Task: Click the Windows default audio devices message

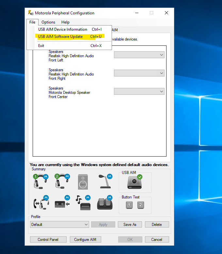Action: (99, 165)
